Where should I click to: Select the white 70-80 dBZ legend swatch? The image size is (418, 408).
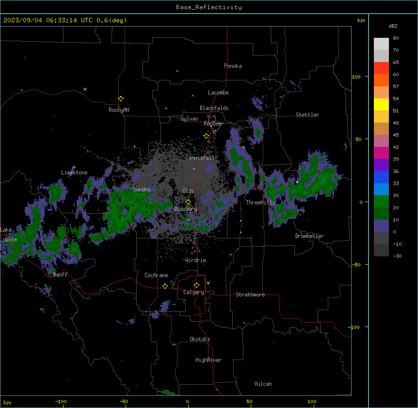(x=381, y=44)
